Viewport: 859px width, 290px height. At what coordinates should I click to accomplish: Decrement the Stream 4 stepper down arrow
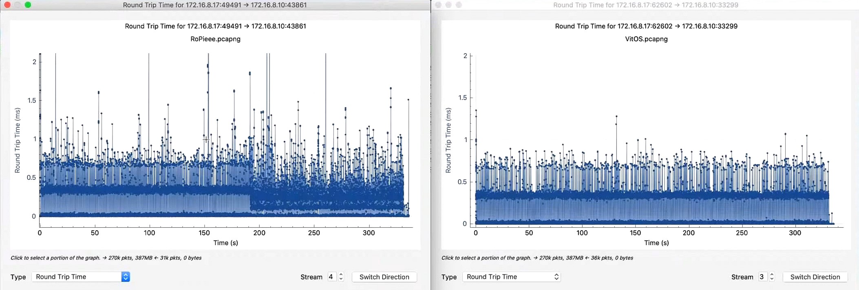(341, 279)
